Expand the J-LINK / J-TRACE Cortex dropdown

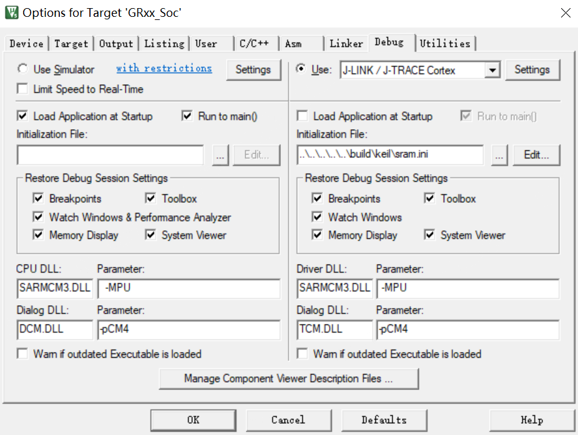(492, 70)
